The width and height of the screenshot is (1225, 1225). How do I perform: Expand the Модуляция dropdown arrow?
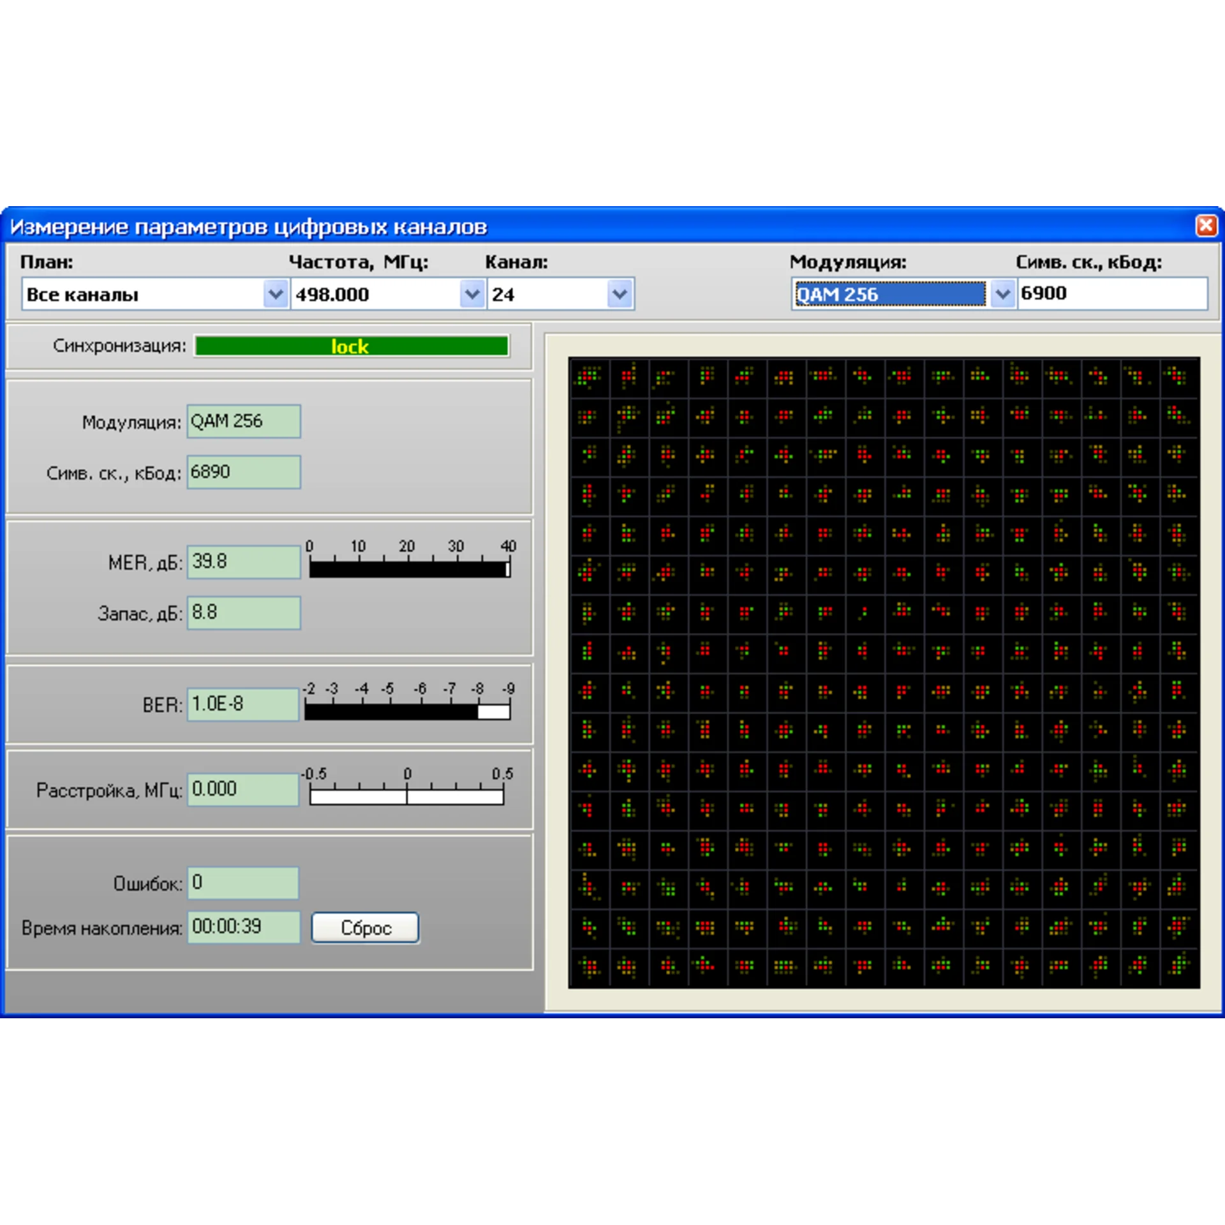pos(1002,294)
